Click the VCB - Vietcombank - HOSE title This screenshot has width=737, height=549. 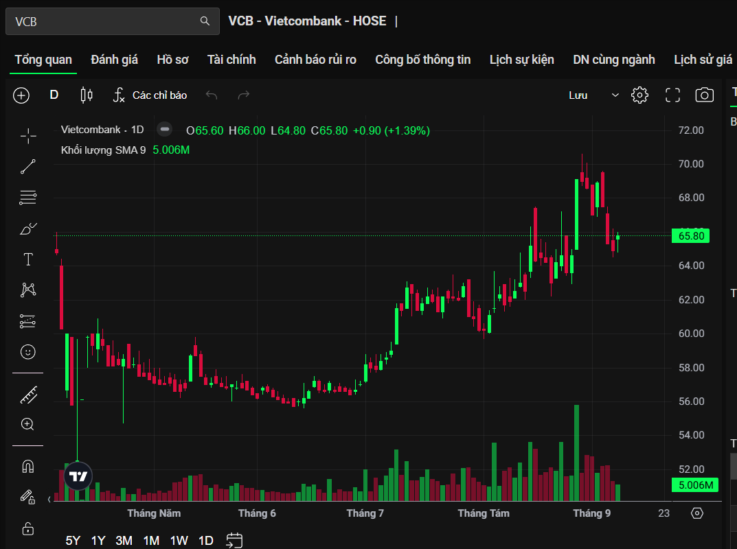coord(308,21)
